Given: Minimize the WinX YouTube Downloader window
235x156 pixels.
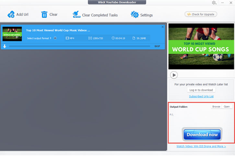Looking at the screenshot, I should [x=222, y=3].
